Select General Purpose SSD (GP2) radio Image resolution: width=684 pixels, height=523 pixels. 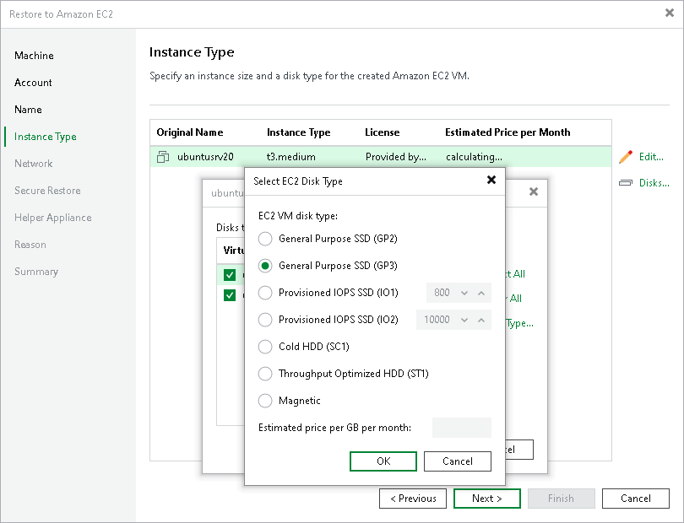(x=265, y=239)
